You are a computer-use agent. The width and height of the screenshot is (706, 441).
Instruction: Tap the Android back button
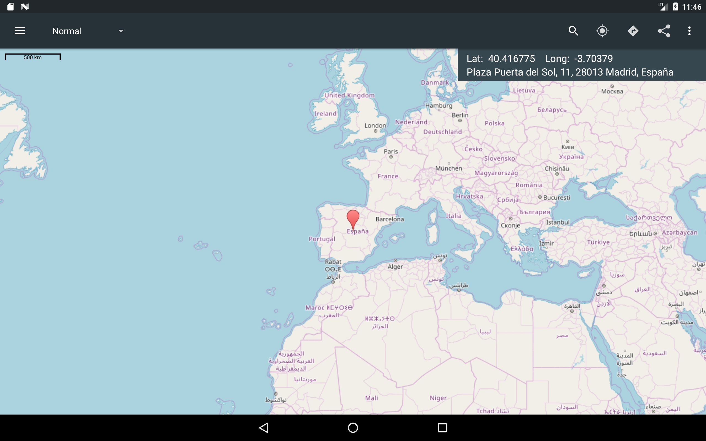point(264,427)
